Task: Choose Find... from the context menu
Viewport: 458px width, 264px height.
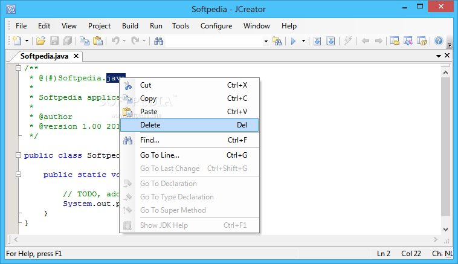Action: point(189,140)
